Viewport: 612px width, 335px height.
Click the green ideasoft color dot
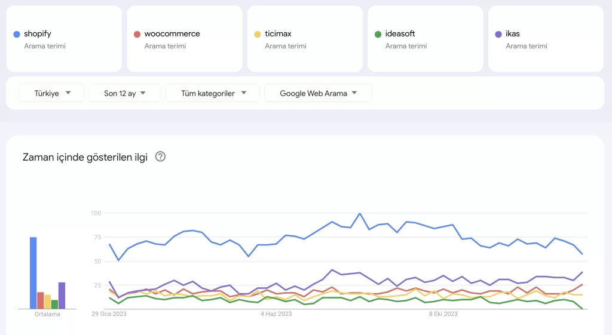(378, 34)
